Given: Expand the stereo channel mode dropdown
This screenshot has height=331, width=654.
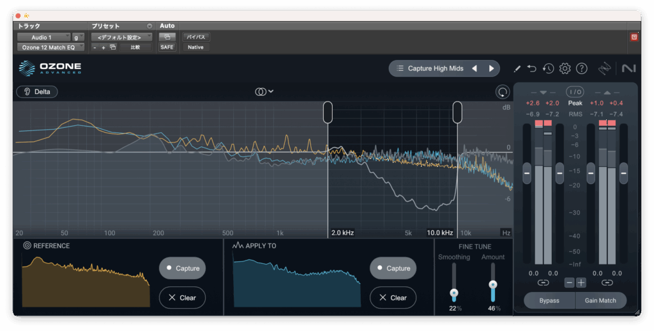Looking at the screenshot, I should (264, 91).
